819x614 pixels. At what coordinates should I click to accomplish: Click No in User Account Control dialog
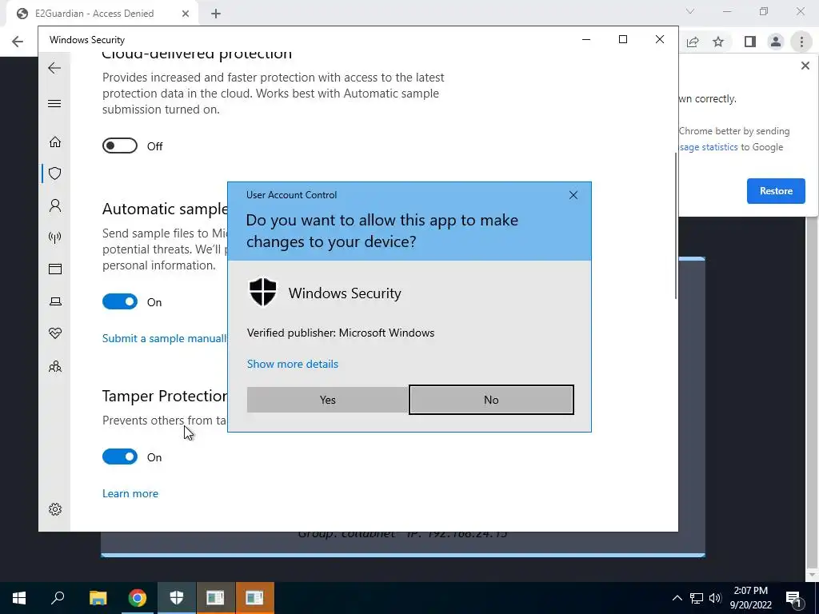pos(491,400)
